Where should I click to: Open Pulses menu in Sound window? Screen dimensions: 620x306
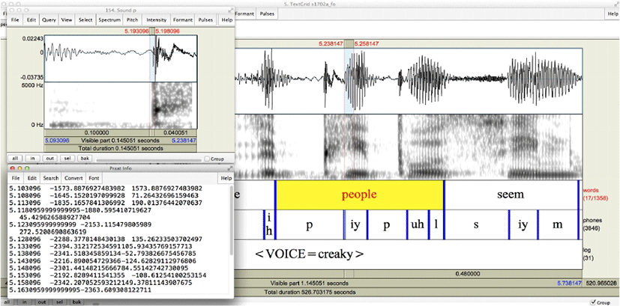205,19
